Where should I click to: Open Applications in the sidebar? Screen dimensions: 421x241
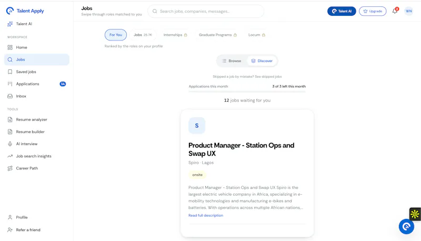[37, 84]
